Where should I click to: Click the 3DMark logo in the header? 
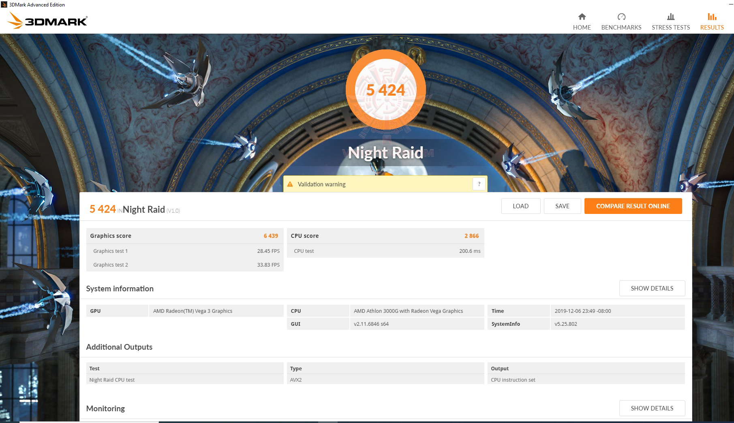point(48,21)
